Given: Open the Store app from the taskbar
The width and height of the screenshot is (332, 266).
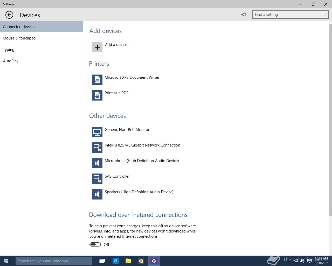Looking at the screenshot, I should pos(141,261).
